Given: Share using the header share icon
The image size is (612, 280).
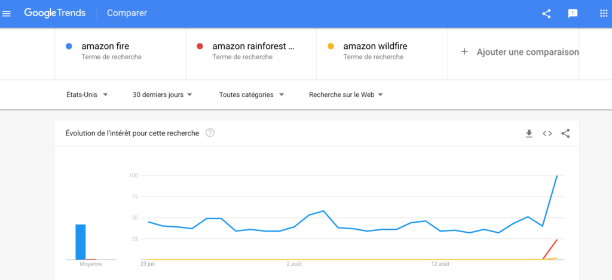Looking at the screenshot, I should tap(546, 14).
